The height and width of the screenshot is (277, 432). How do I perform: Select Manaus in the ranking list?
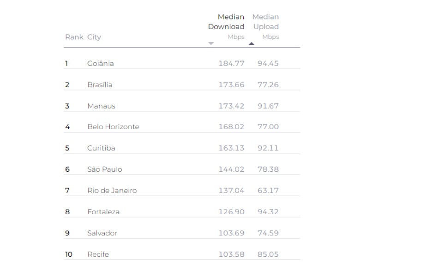click(x=102, y=106)
